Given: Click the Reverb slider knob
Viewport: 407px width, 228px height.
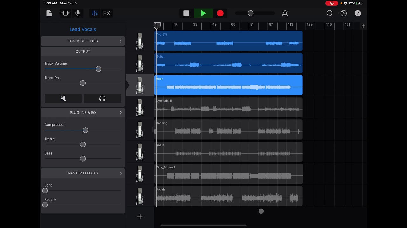Looking at the screenshot, I should pyautogui.click(x=45, y=205).
